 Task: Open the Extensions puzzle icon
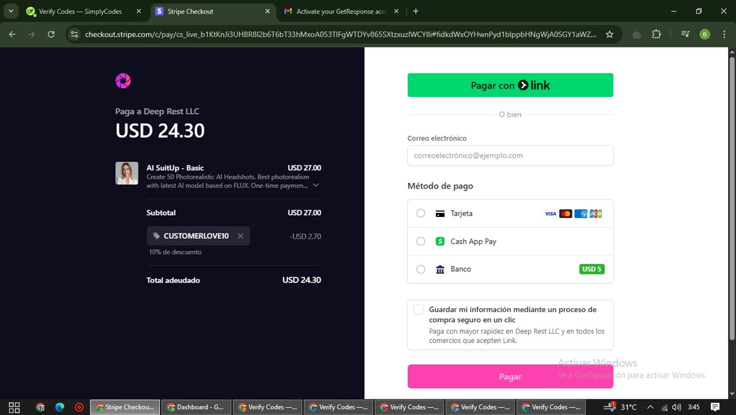point(657,34)
